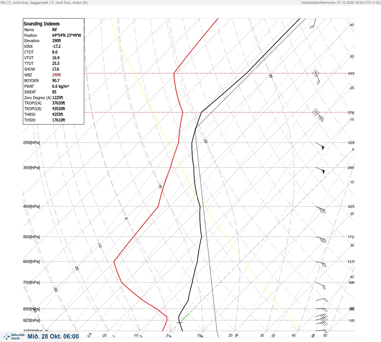Click the 250[hPa] pressure level label
Viewport: 381px width, 342px height.
32,142
